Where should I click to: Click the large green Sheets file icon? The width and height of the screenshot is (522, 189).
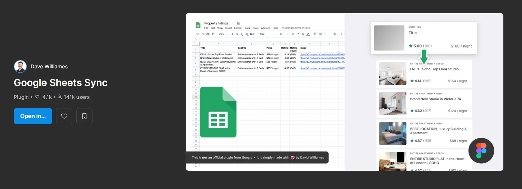[218, 112]
